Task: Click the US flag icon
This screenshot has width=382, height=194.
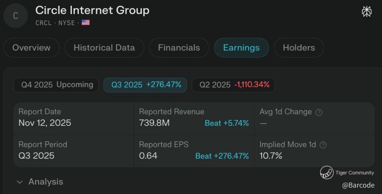Action: coord(86,23)
